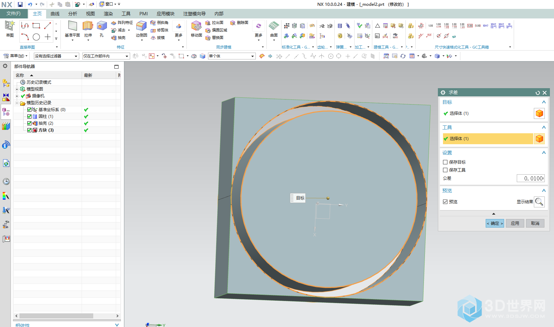554x327 pixels.
Task: Switch to the PMI tab
Action: pyautogui.click(x=143, y=14)
